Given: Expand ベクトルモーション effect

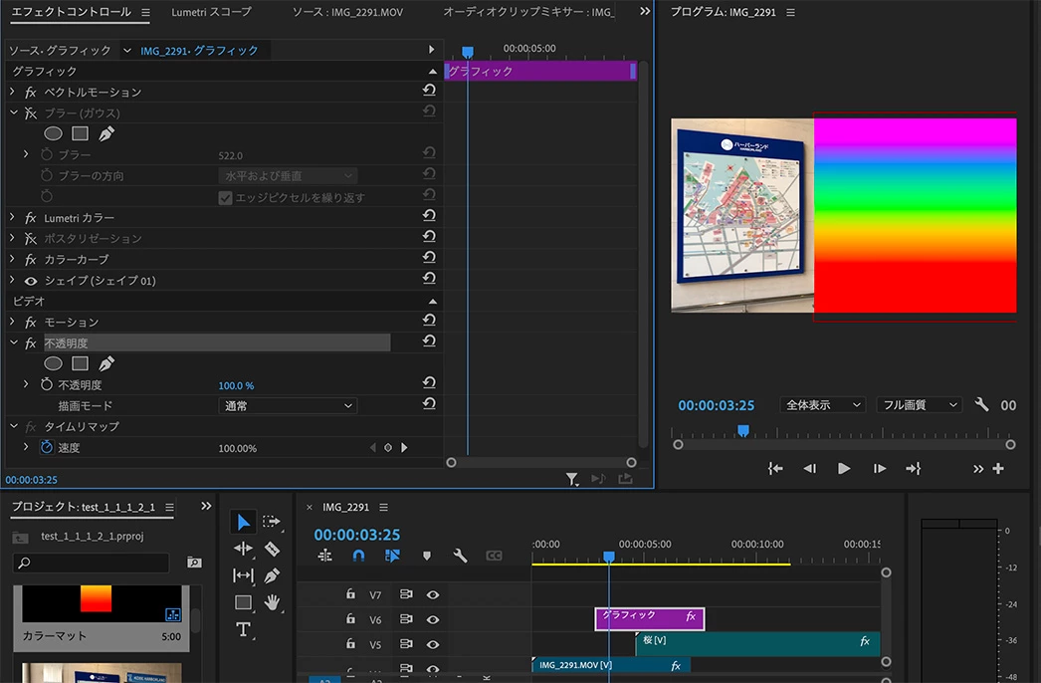Looking at the screenshot, I should [12, 91].
